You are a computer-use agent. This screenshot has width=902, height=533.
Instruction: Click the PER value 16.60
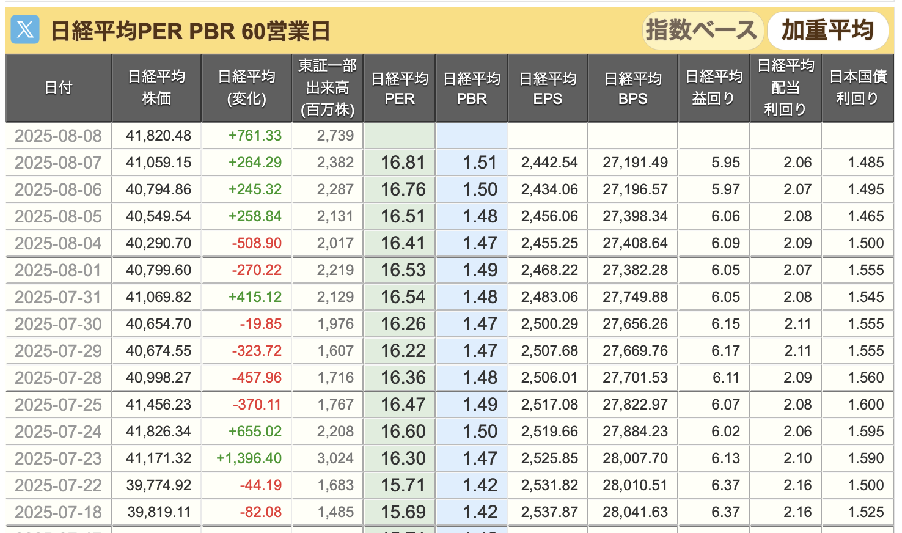pyautogui.click(x=403, y=432)
